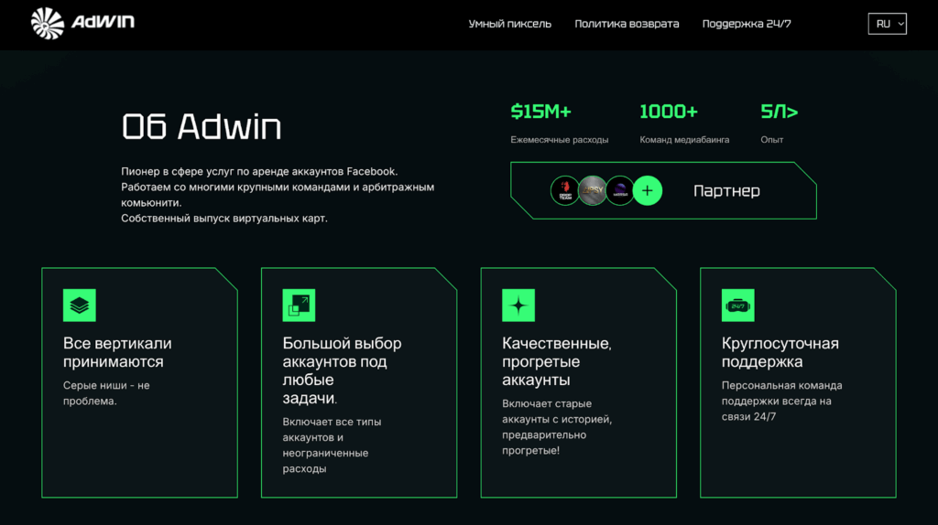Click text Персональная команда поддержки

[782, 401]
